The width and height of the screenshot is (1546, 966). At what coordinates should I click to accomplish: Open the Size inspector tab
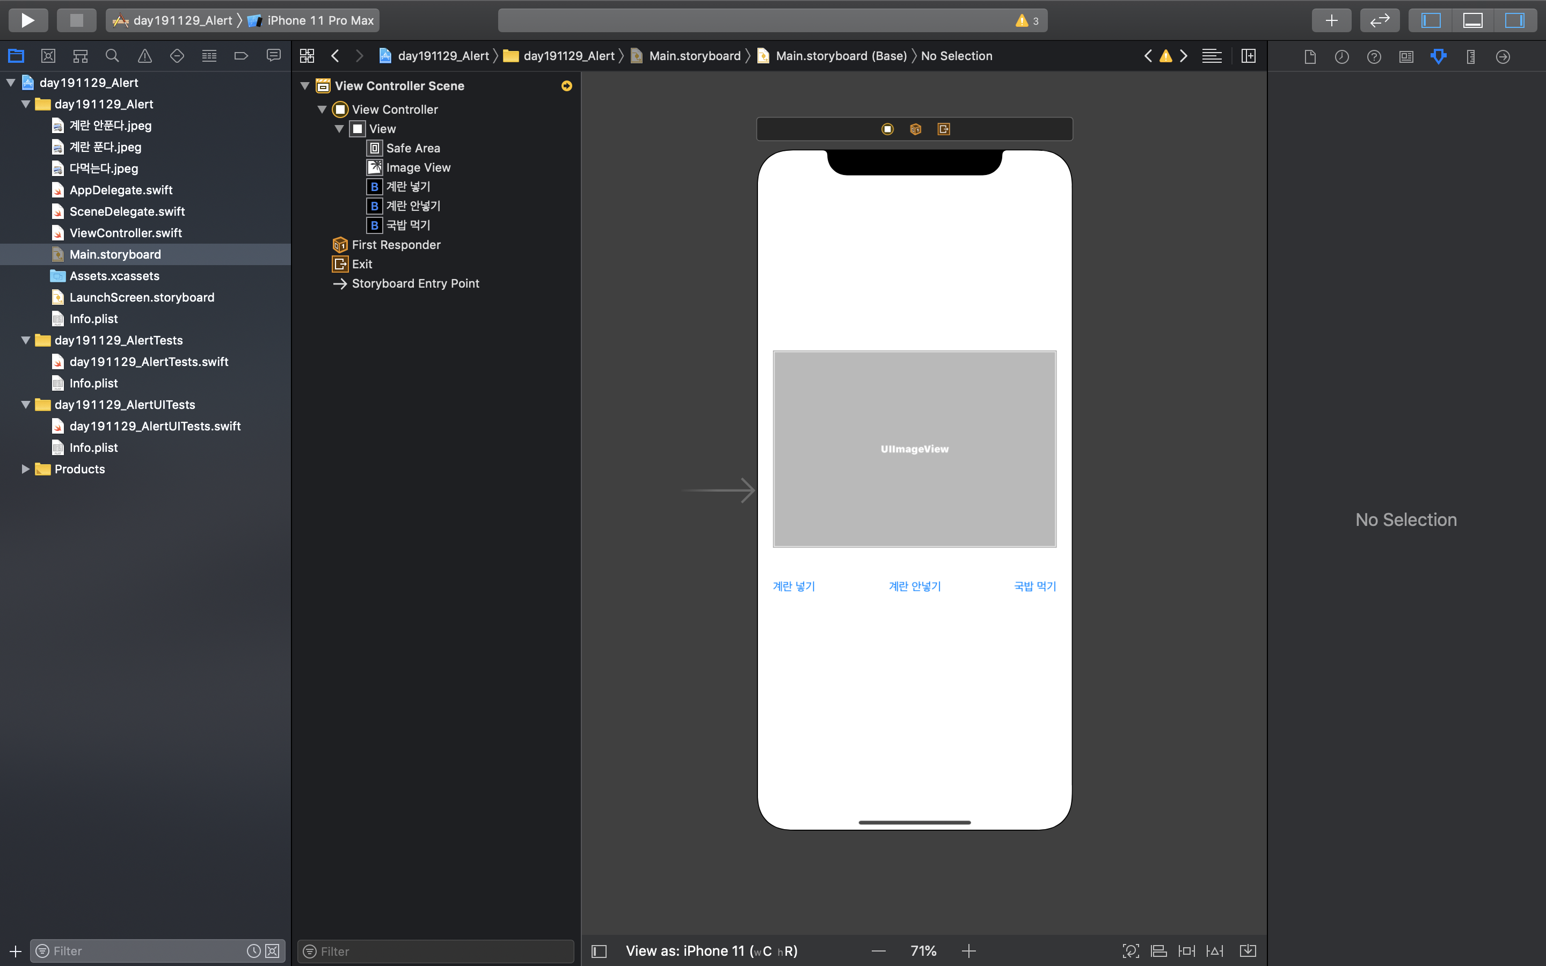click(x=1471, y=56)
